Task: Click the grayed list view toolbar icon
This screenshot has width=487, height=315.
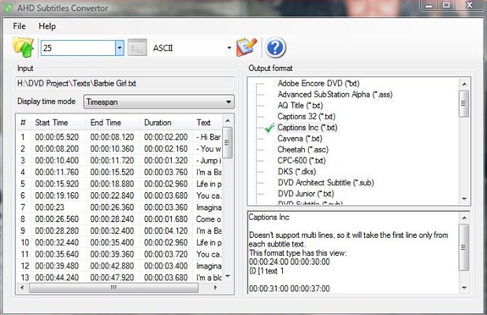Action: pyautogui.click(x=137, y=47)
